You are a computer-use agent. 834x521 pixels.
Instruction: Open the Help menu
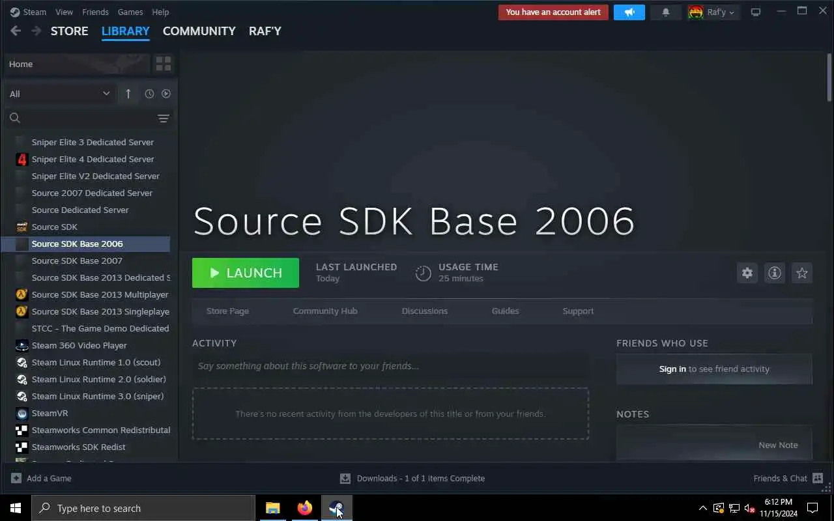click(160, 12)
